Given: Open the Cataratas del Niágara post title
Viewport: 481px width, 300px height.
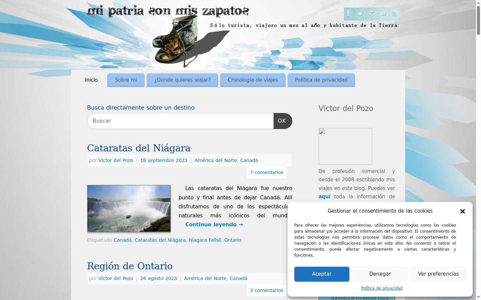Looking at the screenshot, I should point(139,148).
